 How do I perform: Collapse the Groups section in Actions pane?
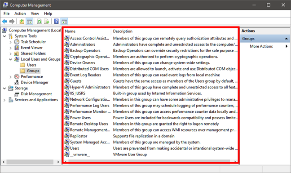pos(287,39)
